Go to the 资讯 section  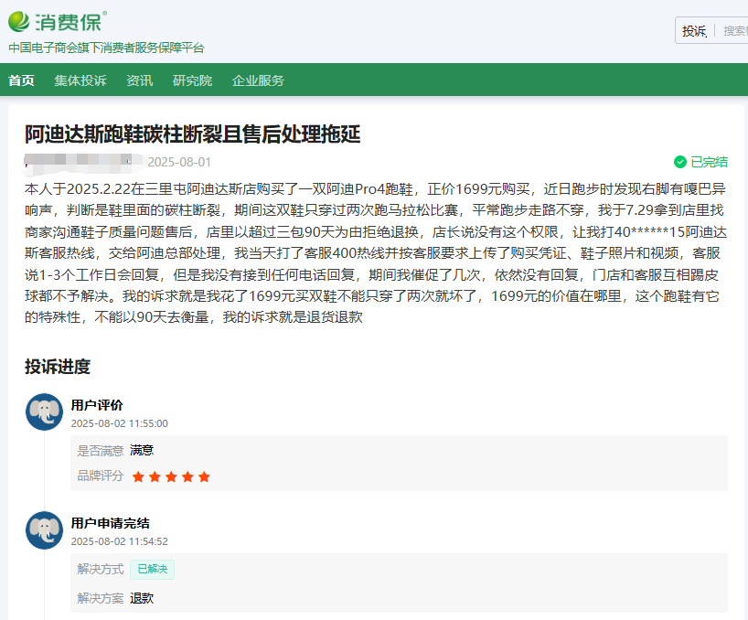point(139,80)
